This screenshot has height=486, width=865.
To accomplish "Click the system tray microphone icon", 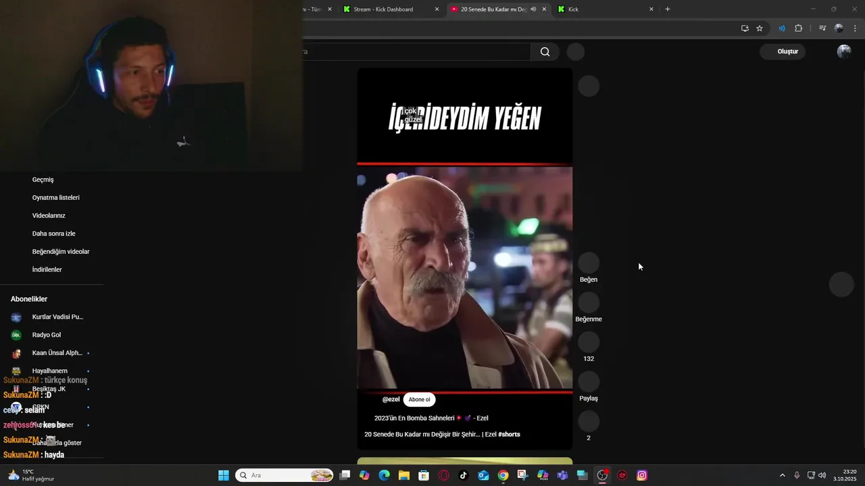I will pyautogui.click(x=797, y=475).
